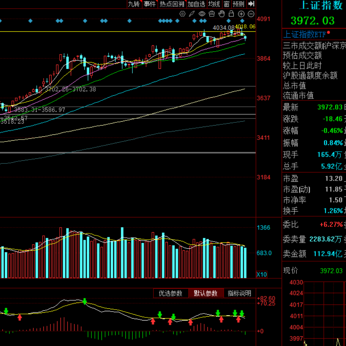Toggle the 均线 moving average lines

point(214,4)
